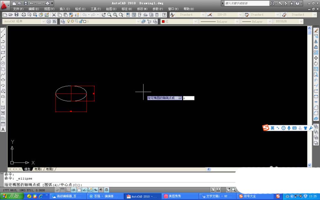Expand the undo history dropdown arrow
Viewport: 320px width, 200px height.
(89, 15)
